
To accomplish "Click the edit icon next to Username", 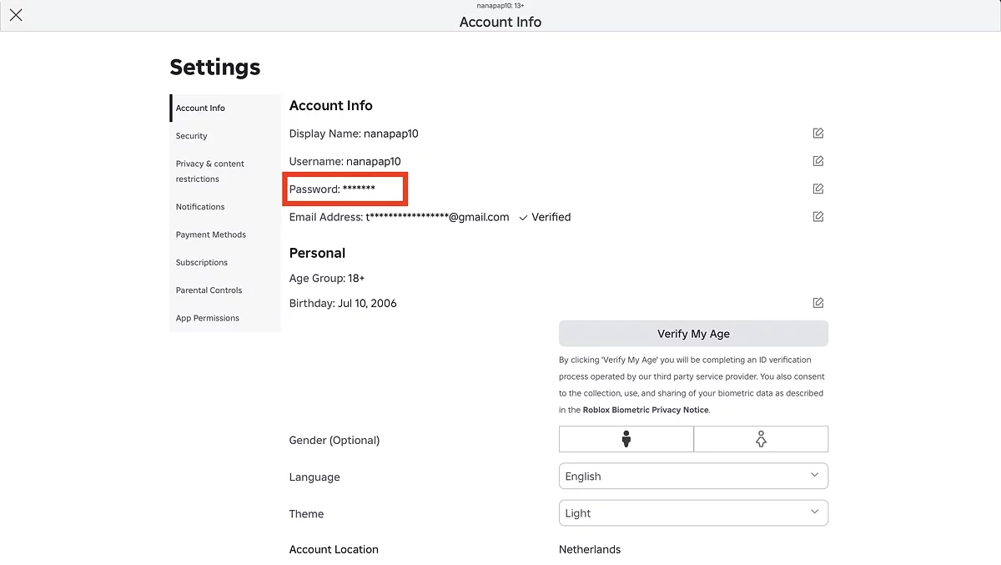I will point(818,161).
